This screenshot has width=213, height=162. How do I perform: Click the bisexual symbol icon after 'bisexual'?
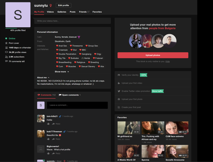(x=79, y=37)
